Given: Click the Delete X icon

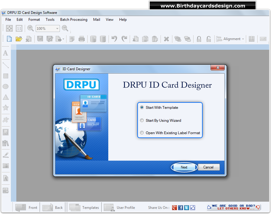Looking at the screenshot, I should pos(166,39).
